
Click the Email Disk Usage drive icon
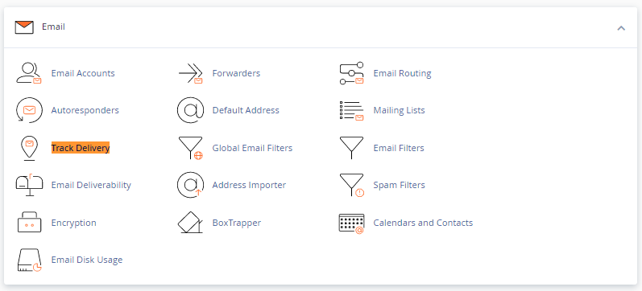30,260
